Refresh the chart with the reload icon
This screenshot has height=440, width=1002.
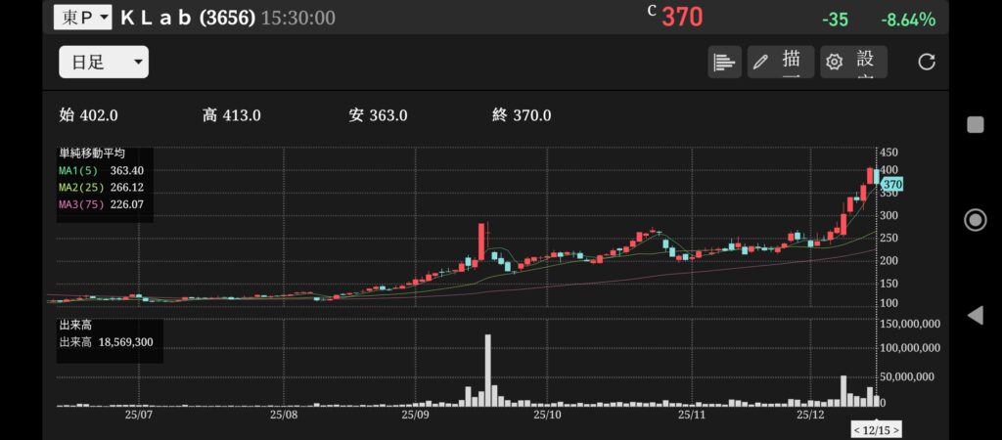click(x=926, y=62)
